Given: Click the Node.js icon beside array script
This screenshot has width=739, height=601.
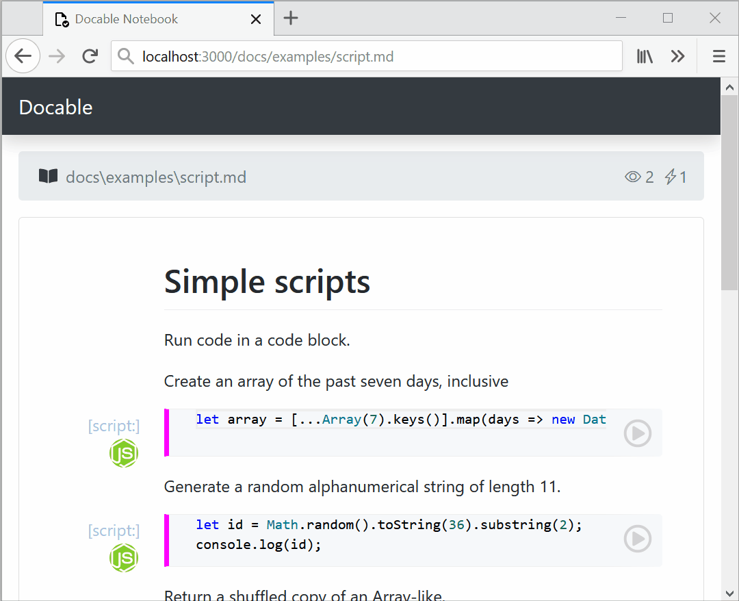Looking at the screenshot, I should point(124,453).
